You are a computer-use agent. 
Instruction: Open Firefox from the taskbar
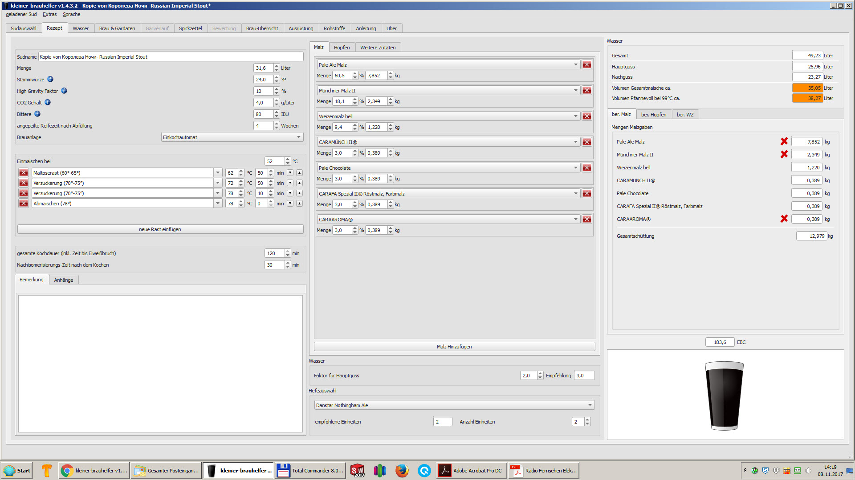pyautogui.click(x=402, y=470)
